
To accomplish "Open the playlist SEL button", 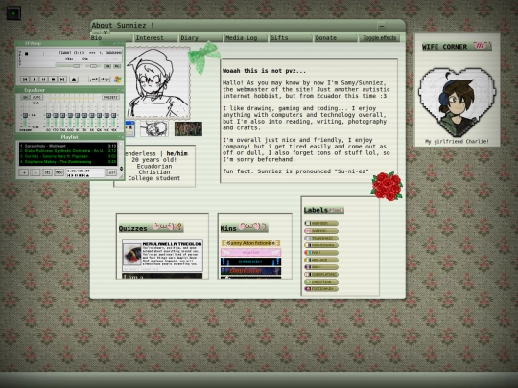I will pos(47,172).
